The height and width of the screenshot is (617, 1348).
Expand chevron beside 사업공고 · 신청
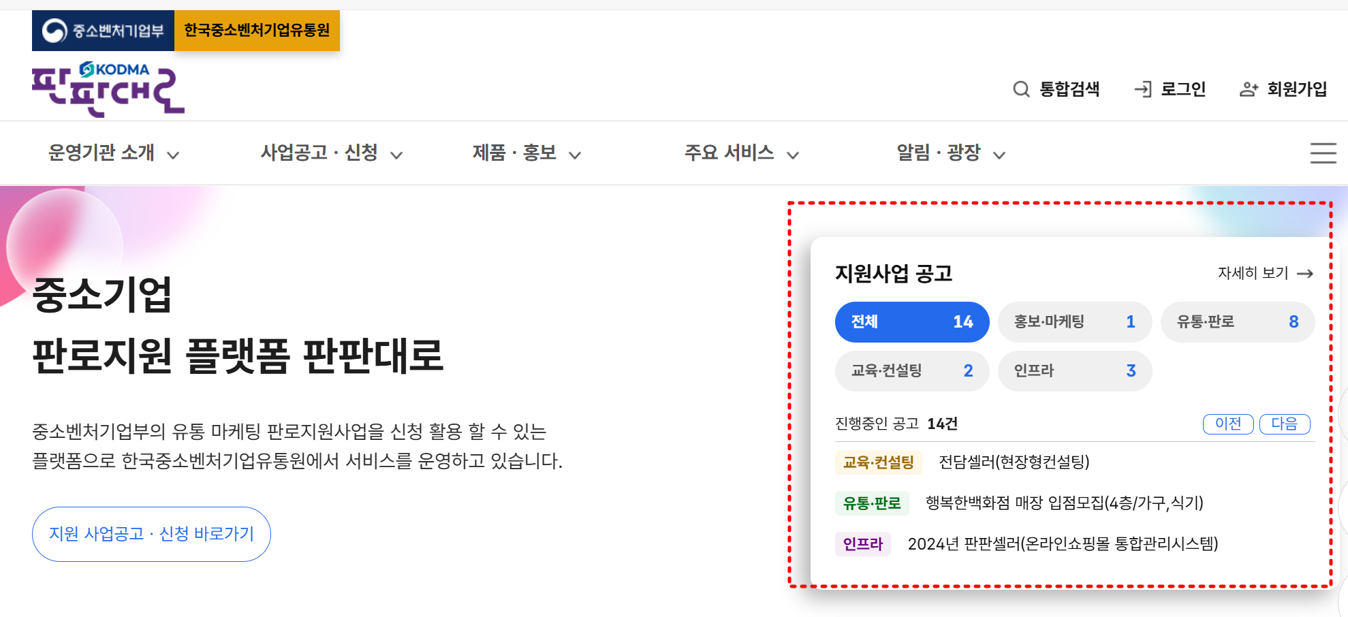pyautogui.click(x=396, y=155)
